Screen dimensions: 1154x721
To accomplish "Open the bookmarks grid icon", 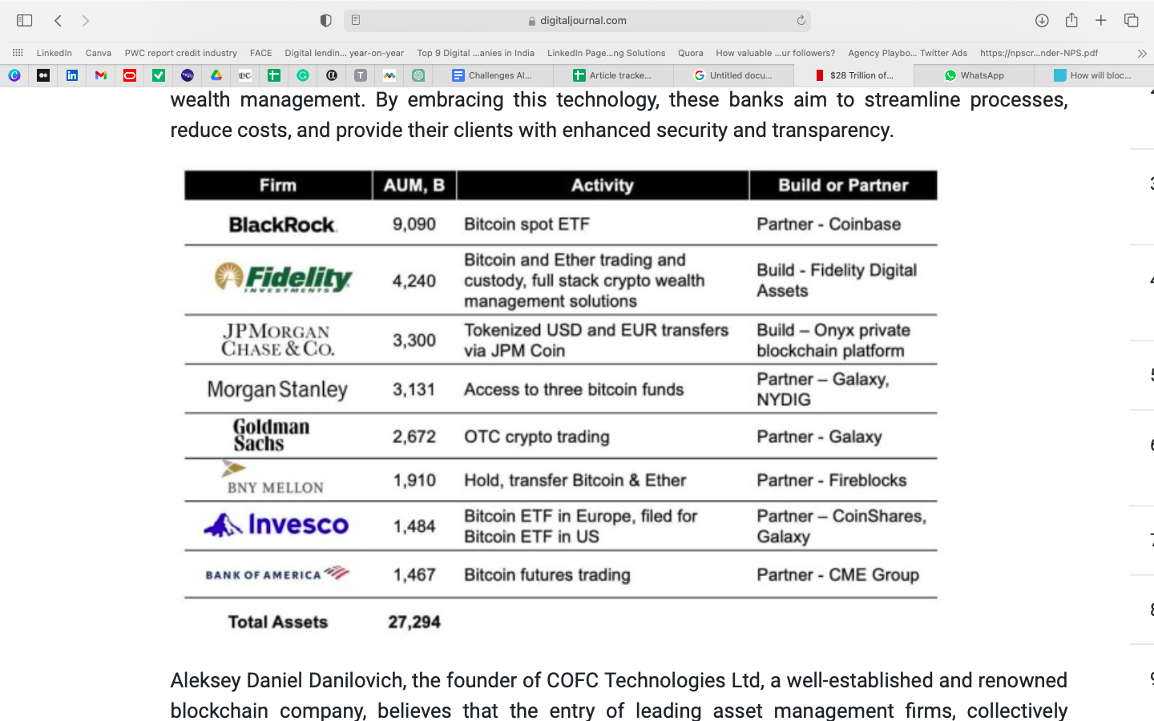I will point(18,53).
